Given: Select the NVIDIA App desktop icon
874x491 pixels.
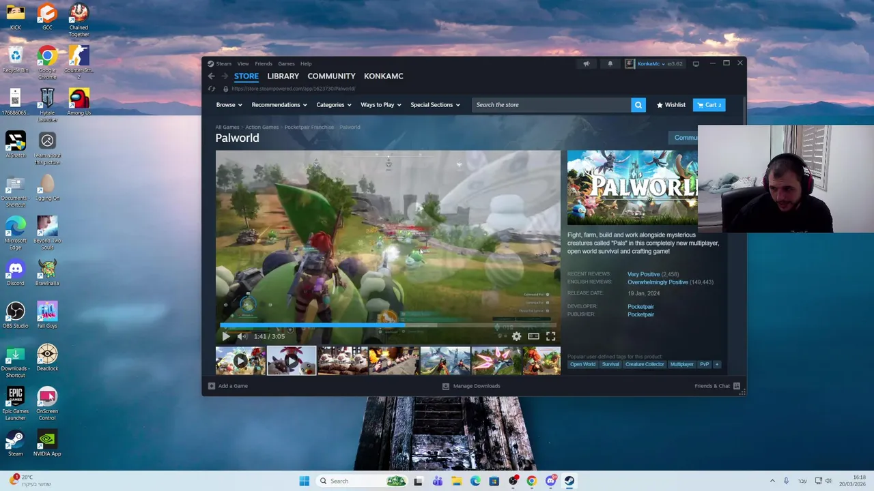Looking at the screenshot, I should [47, 443].
